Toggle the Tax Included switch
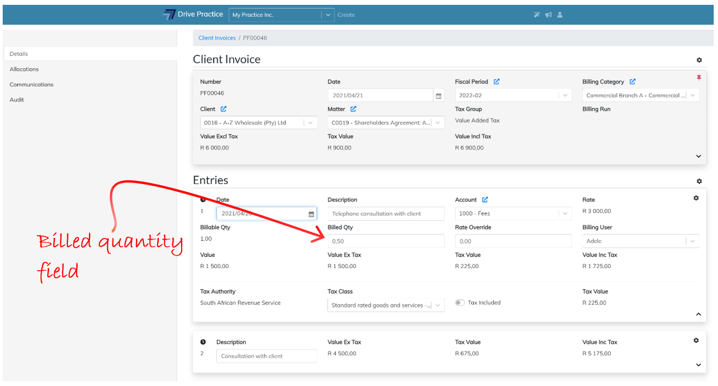The width and height of the screenshot is (718, 386). point(459,303)
